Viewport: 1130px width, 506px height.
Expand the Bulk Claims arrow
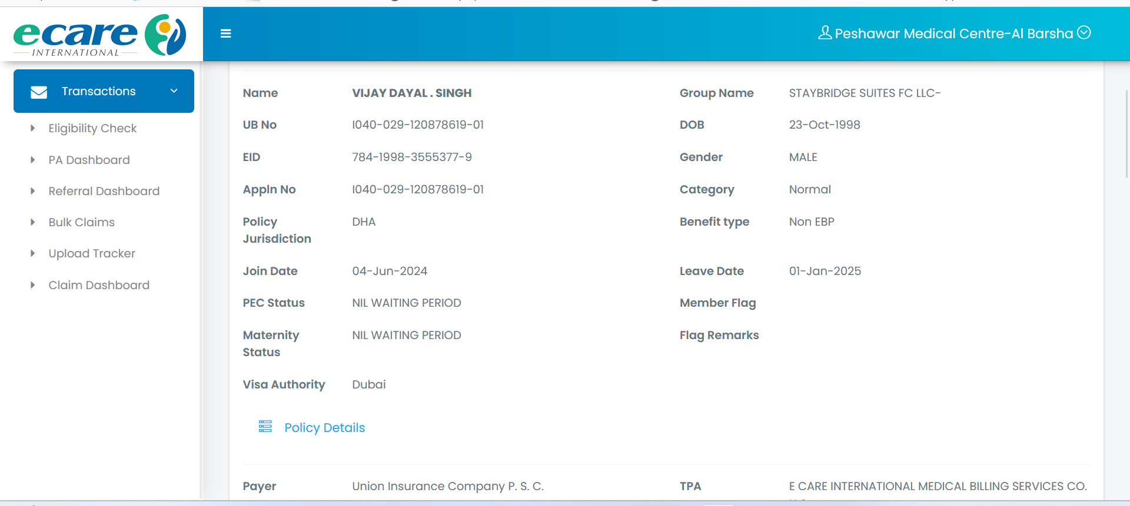33,222
